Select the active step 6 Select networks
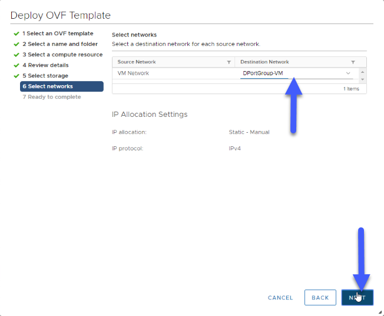This screenshot has height=316, width=384. pos(62,86)
